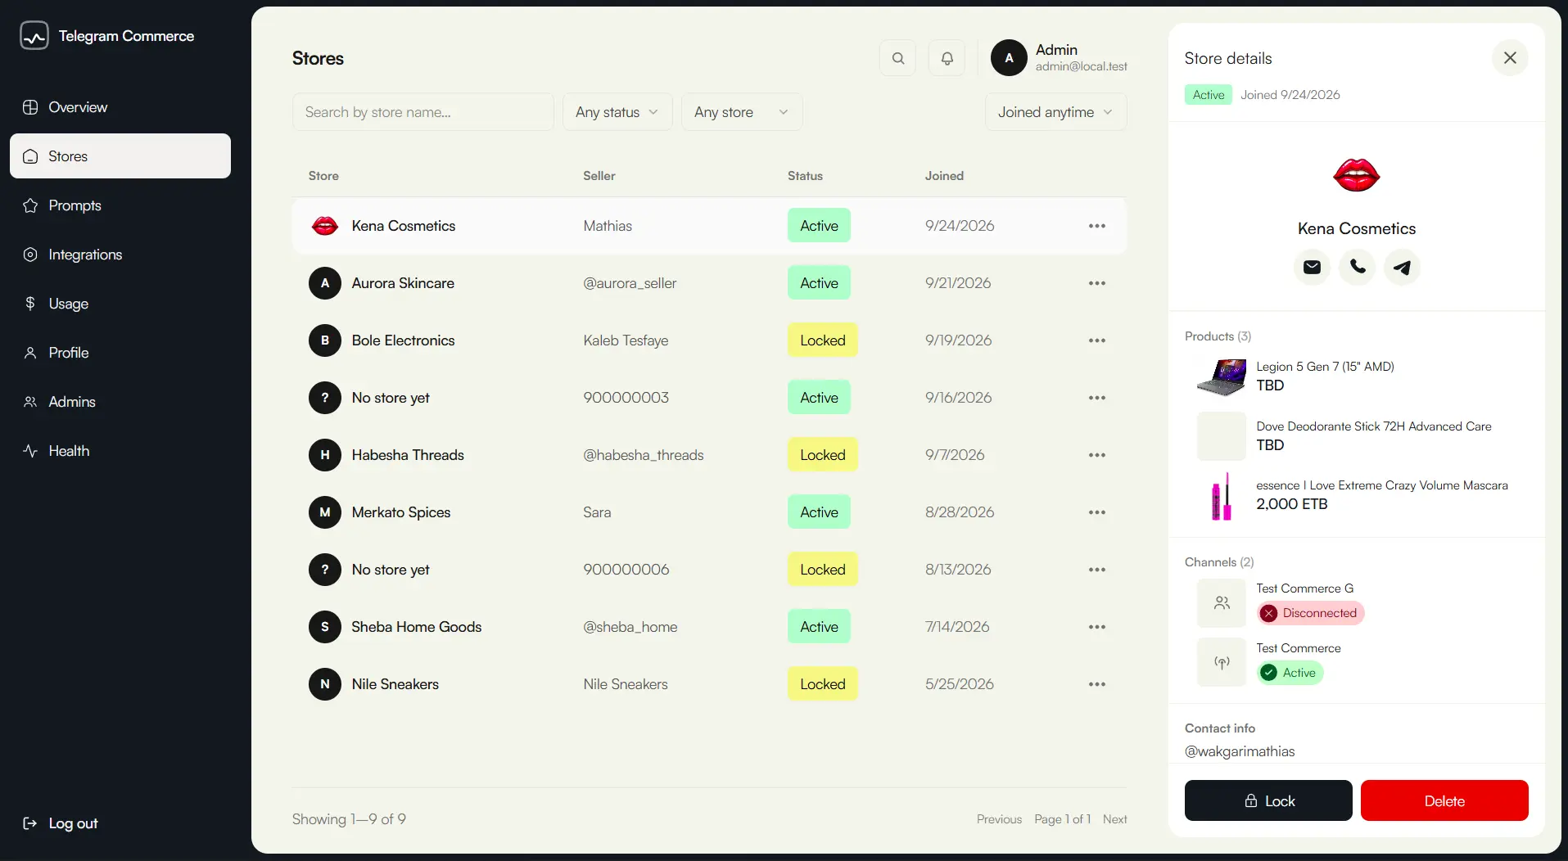Click the @wakgarimathias contact handle
Image resolution: width=1568 pixels, height=861 pixels.
tap(1240, 751)
